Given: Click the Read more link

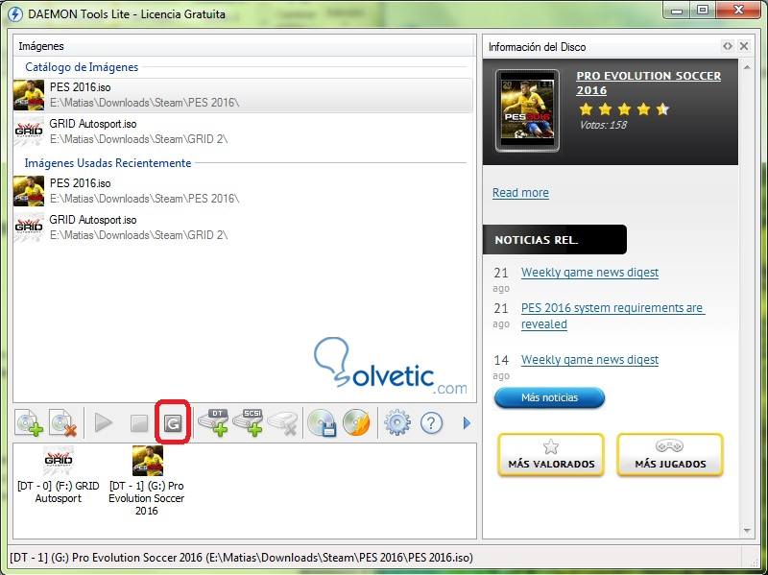Looking at the screenshot, I should click(520, 193).
